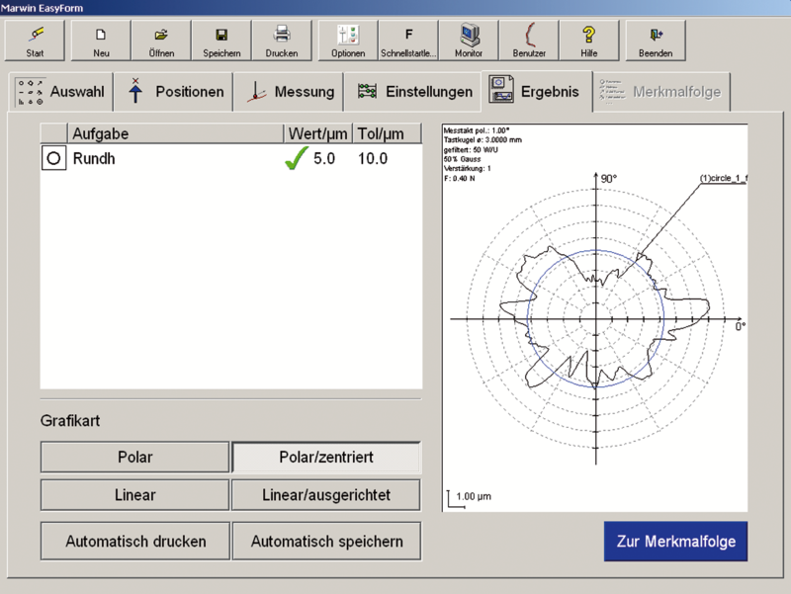
Task: Open the Messung tab
Action: [290, 92]
